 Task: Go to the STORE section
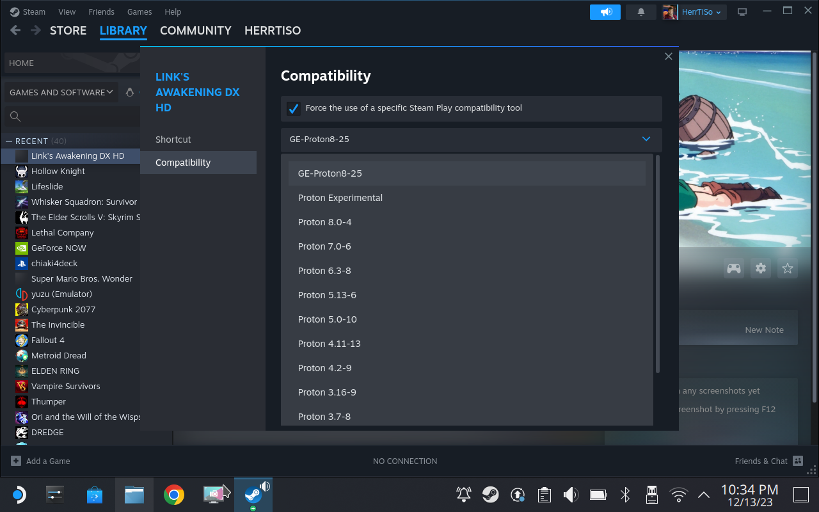point(68,30)
